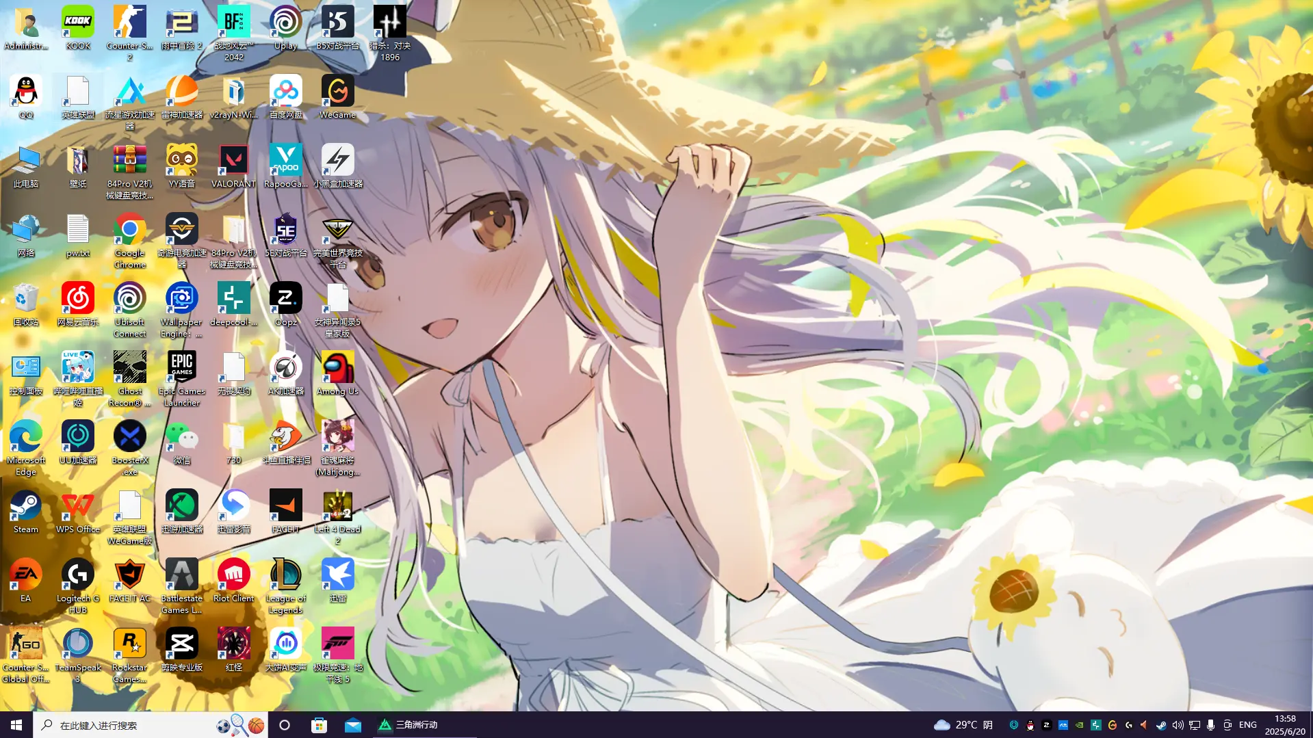This screenshot has height=738, width=1313.
Task: Select the Steam desktop icon
Action: coord(26,512)
